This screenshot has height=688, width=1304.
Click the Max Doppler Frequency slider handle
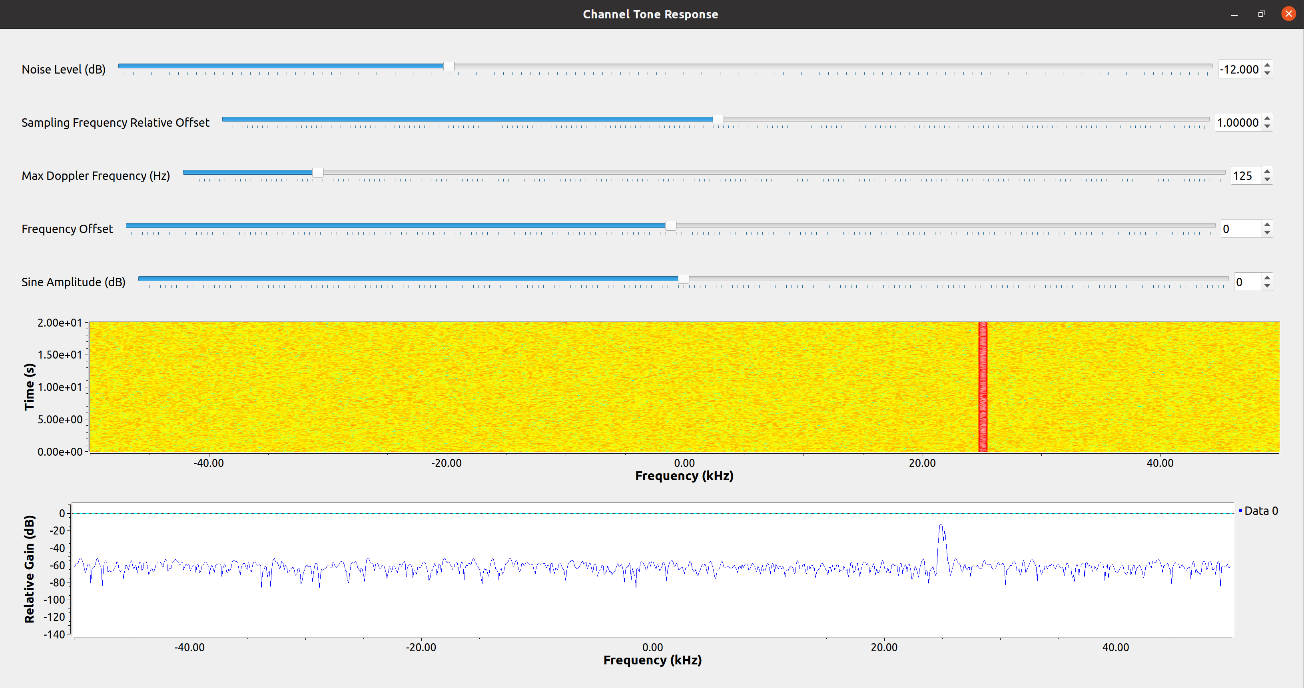pyautogui.click(x=317, y=173)
